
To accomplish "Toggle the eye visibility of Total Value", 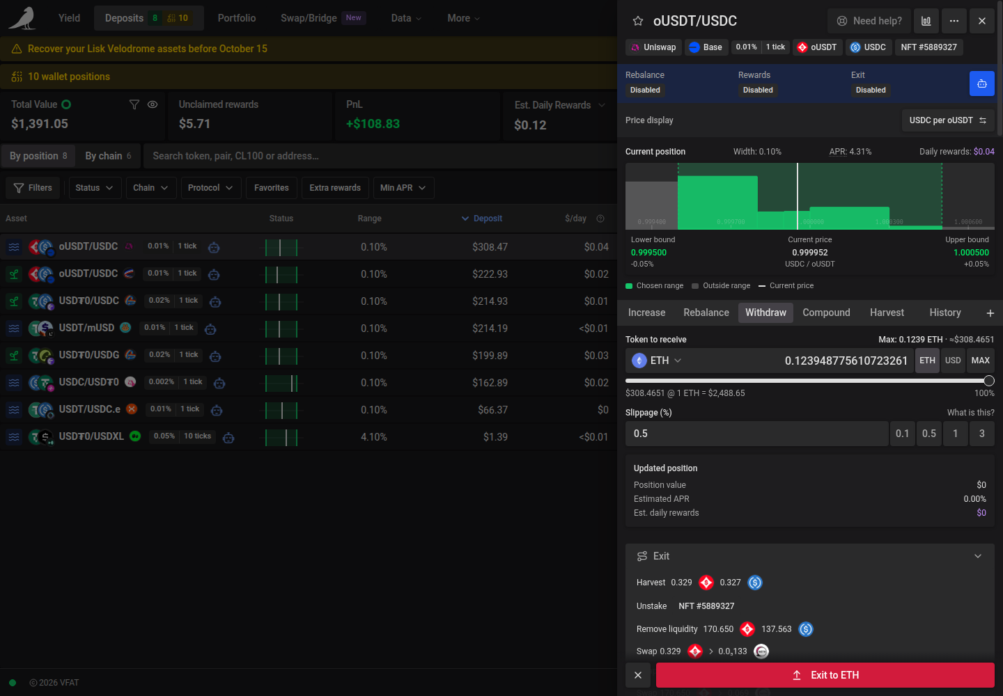I will pos(153,104).
